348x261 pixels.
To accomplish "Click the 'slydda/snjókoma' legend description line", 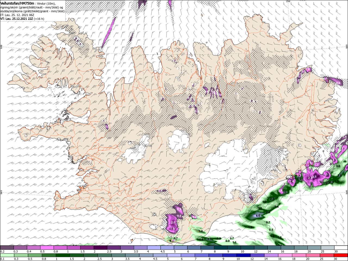I will [x=33, y=11].
